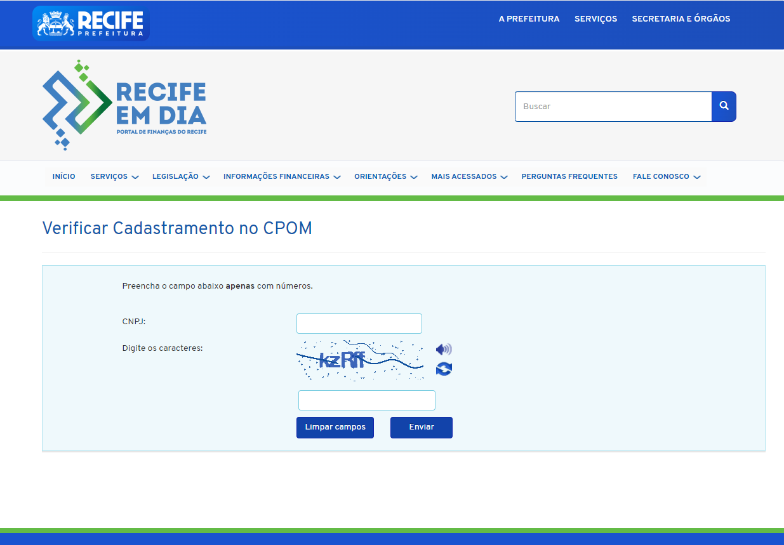Focus the Buscar search field
Screen dimensions: 784x545
pos(613,107)
